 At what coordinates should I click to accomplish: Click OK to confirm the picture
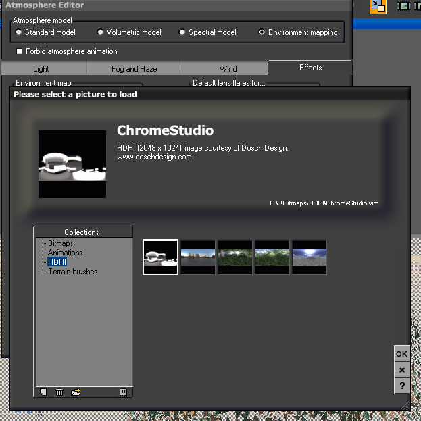(401, 354)
